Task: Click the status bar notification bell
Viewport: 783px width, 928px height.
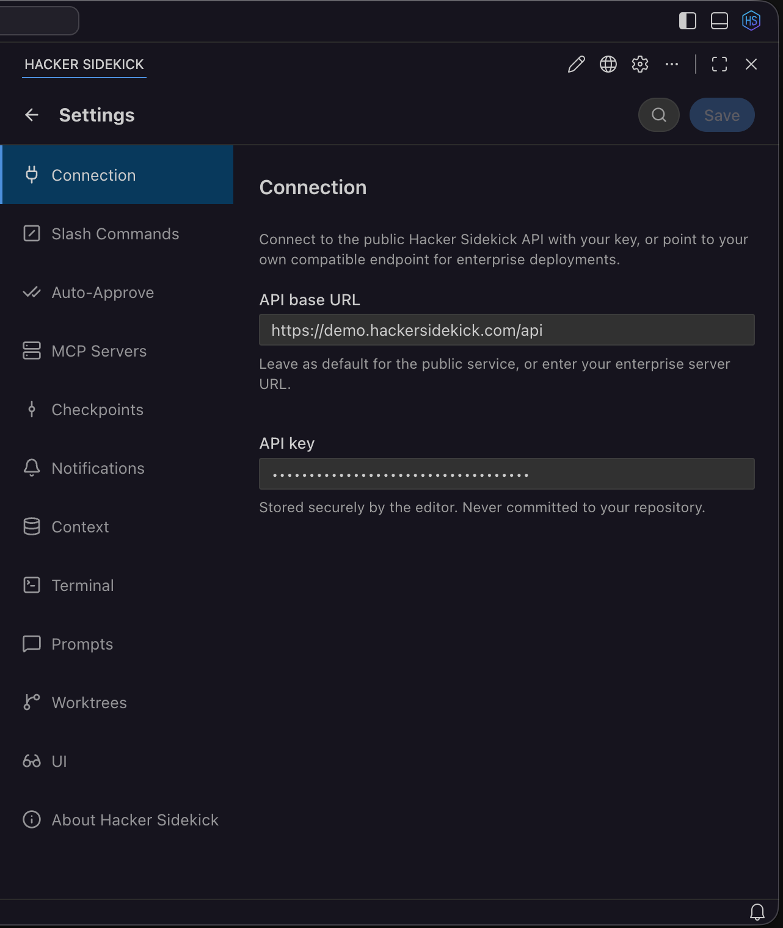Action: [x=757, y=912]
